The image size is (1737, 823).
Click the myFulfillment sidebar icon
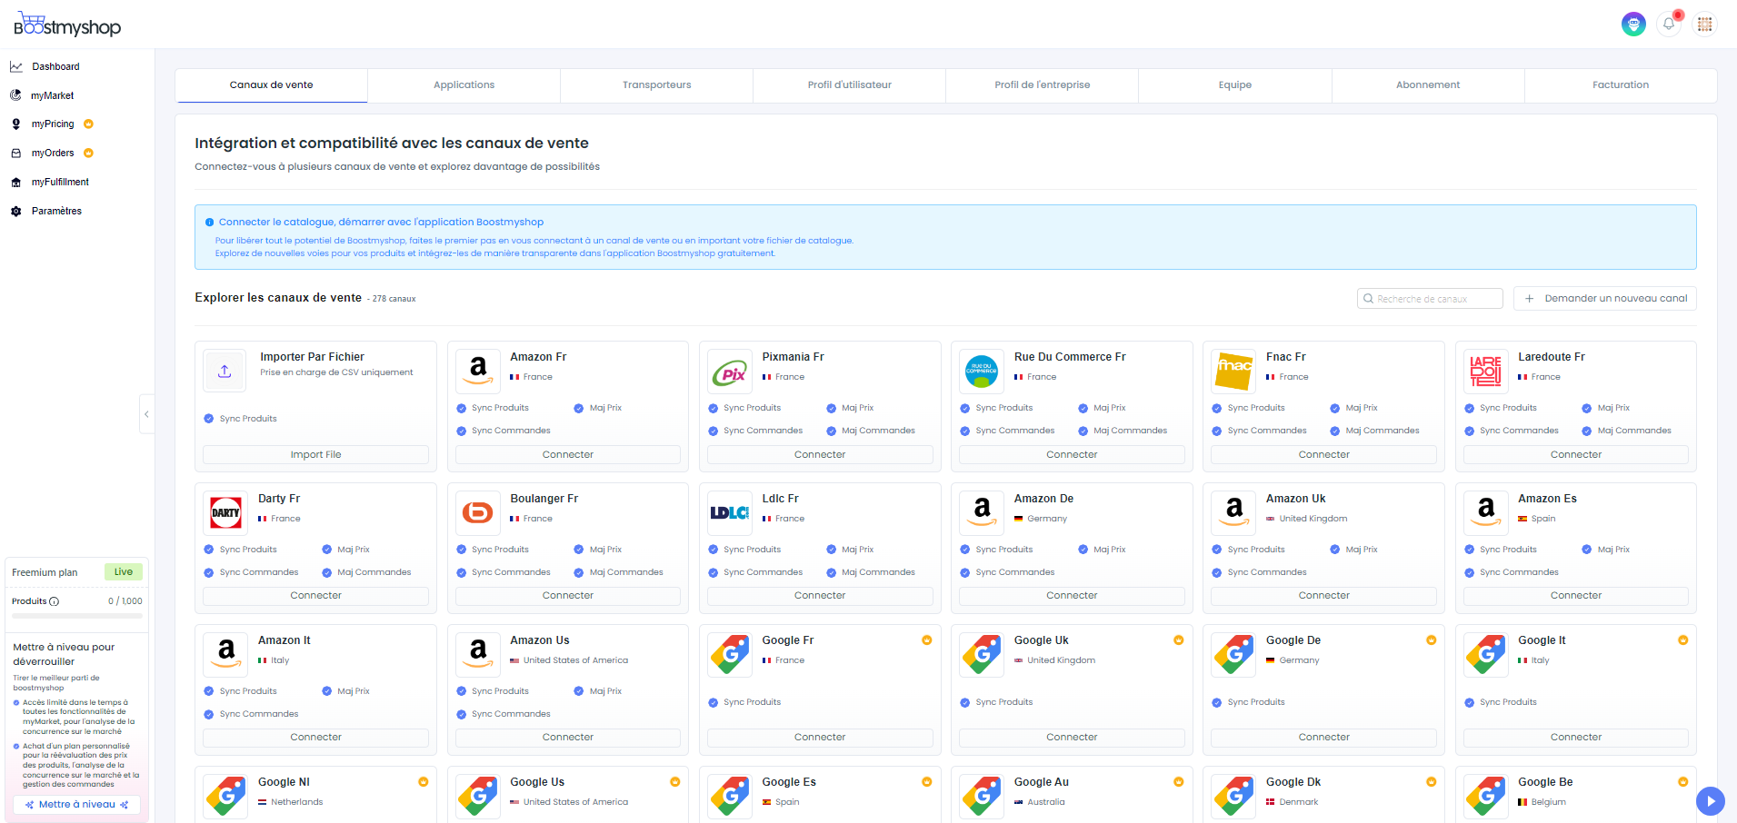[16, 183]
